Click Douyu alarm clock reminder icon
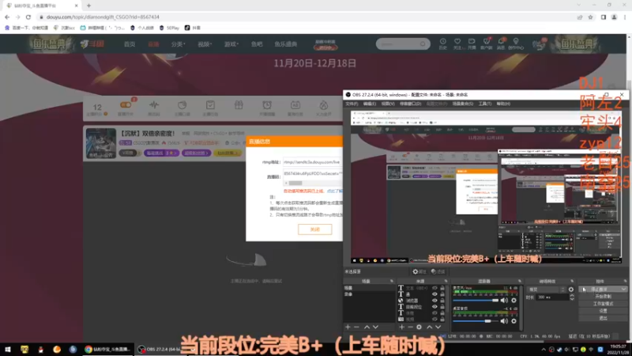The image size is (632, 356). [x=267, y=105]
